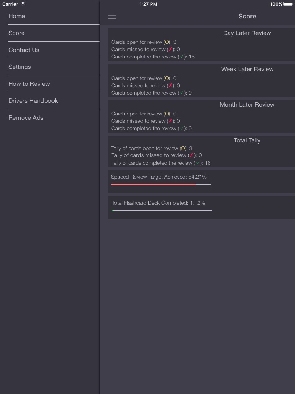The image size is (295, 394).
Task: Click the Week Later Review section header
Action: (247, 69)
